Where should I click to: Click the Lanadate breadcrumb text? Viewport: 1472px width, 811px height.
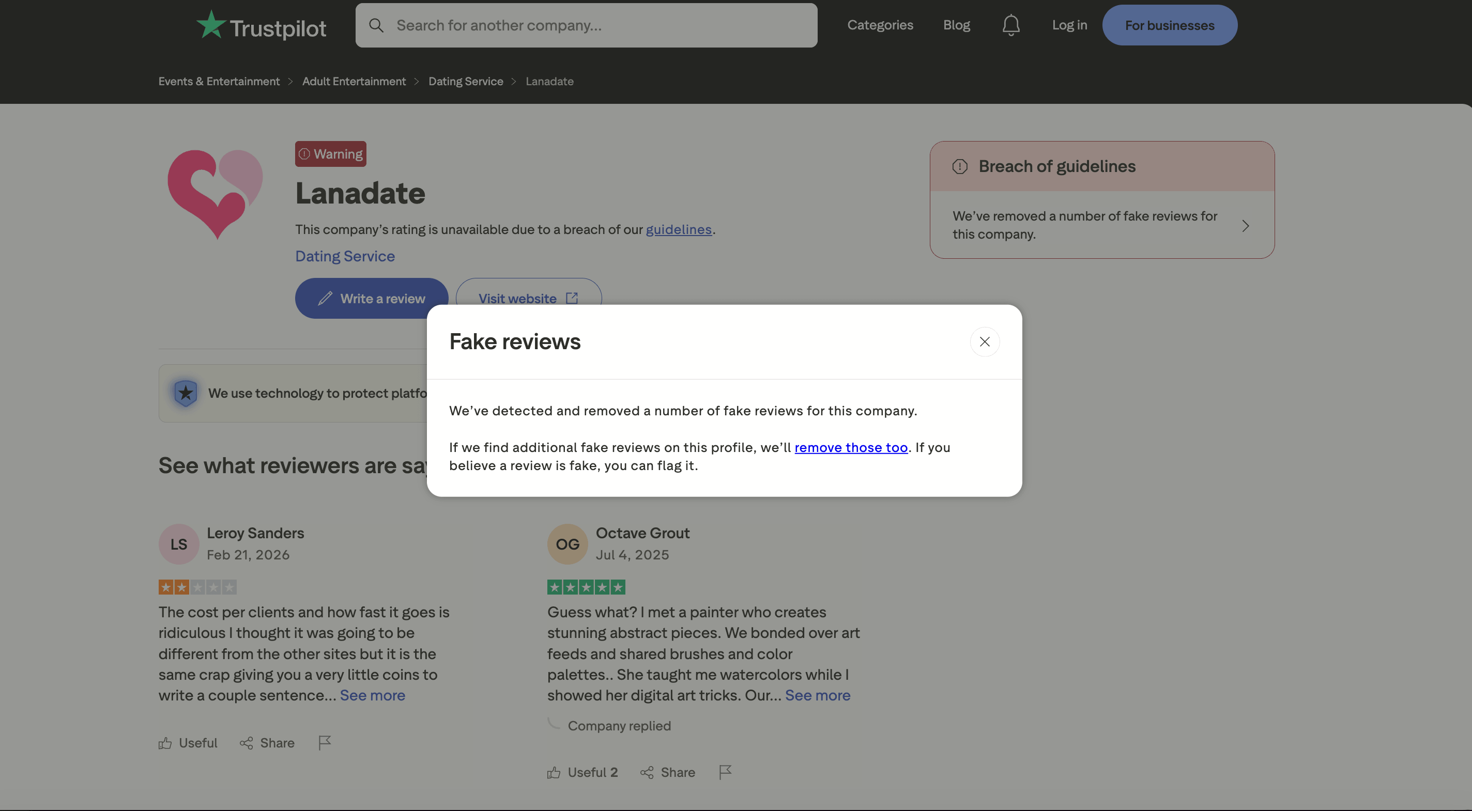(549, 81)
